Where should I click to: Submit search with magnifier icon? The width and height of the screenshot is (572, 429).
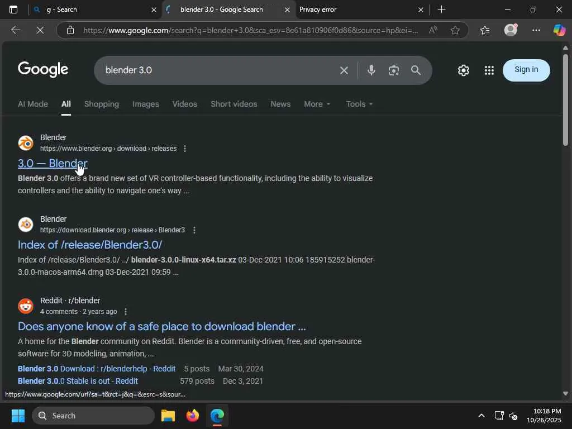[x=416, y=70]
